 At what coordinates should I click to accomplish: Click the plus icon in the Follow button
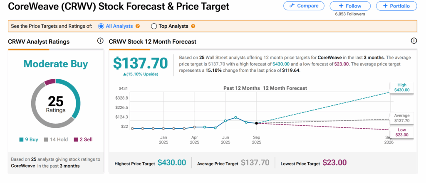coord(341,6)
